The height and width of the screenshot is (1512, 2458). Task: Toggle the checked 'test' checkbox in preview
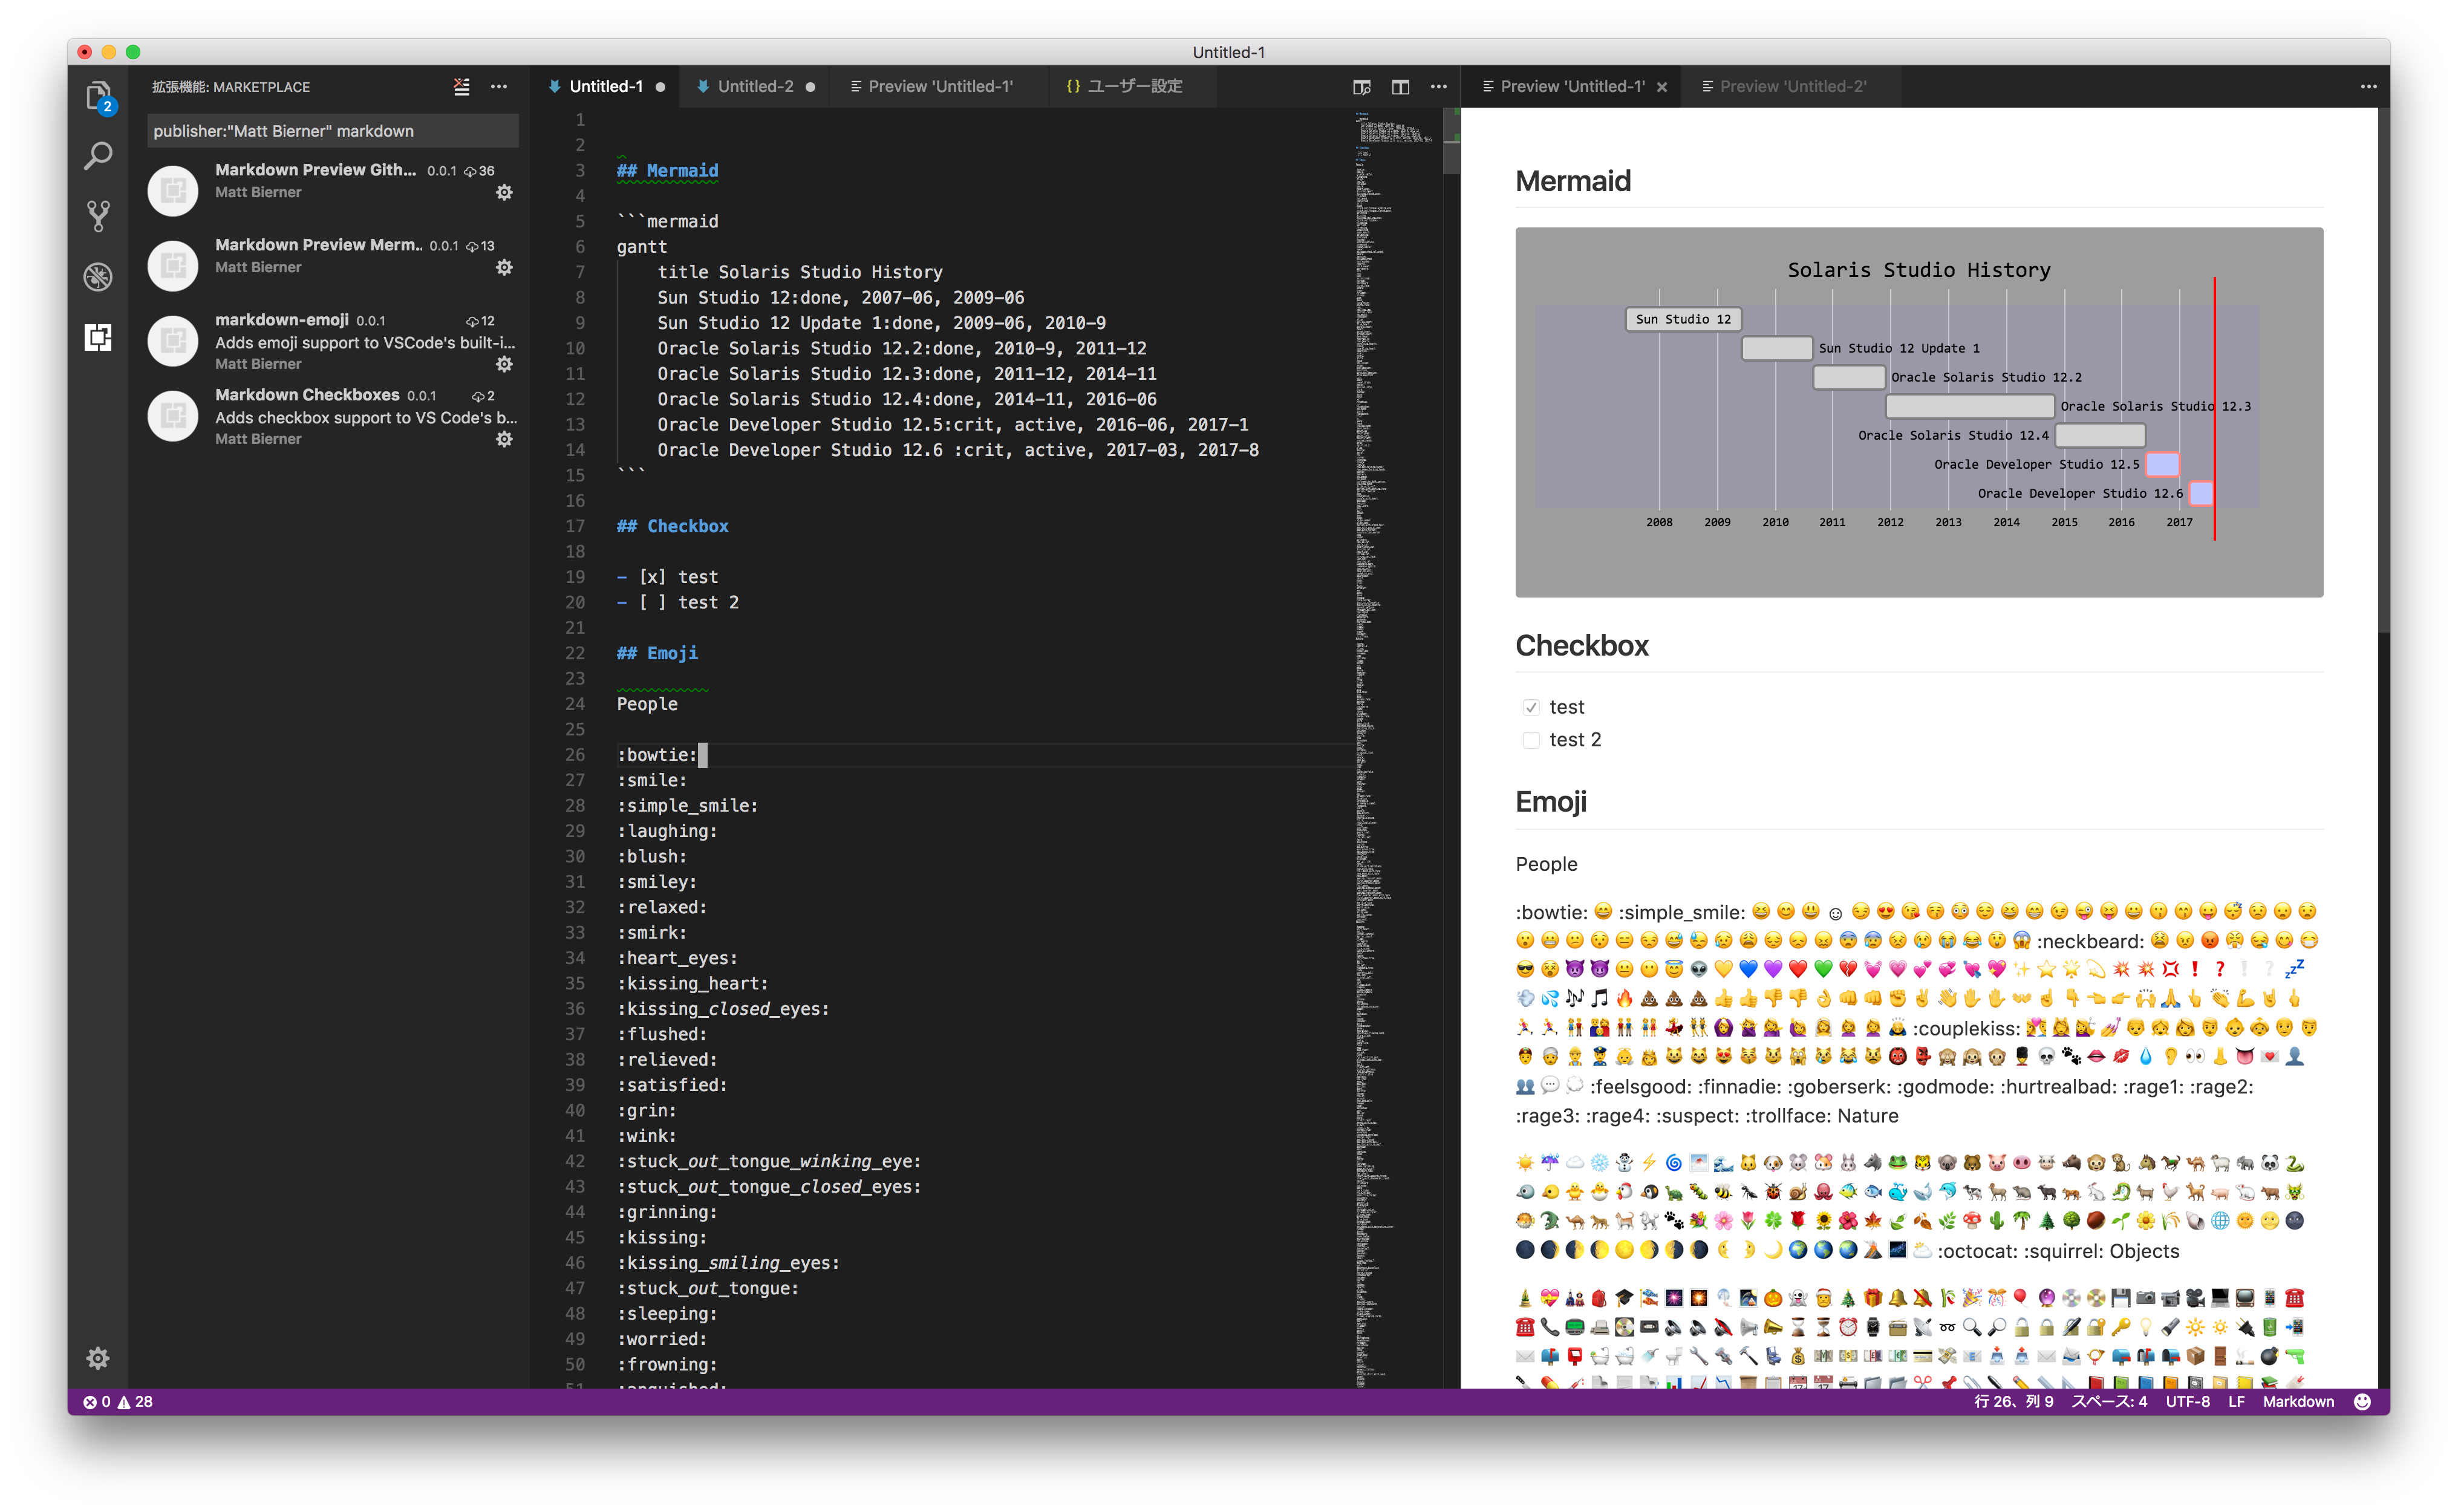point(1530,708)
